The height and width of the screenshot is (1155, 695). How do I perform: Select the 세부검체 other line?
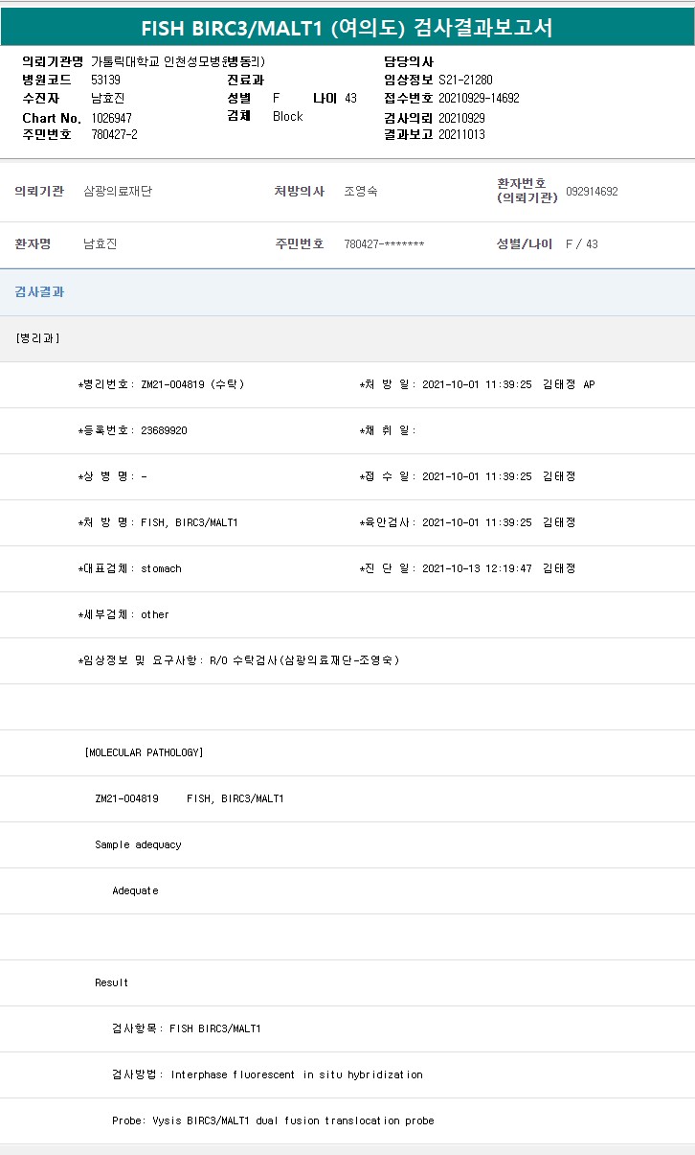[123, 614]
